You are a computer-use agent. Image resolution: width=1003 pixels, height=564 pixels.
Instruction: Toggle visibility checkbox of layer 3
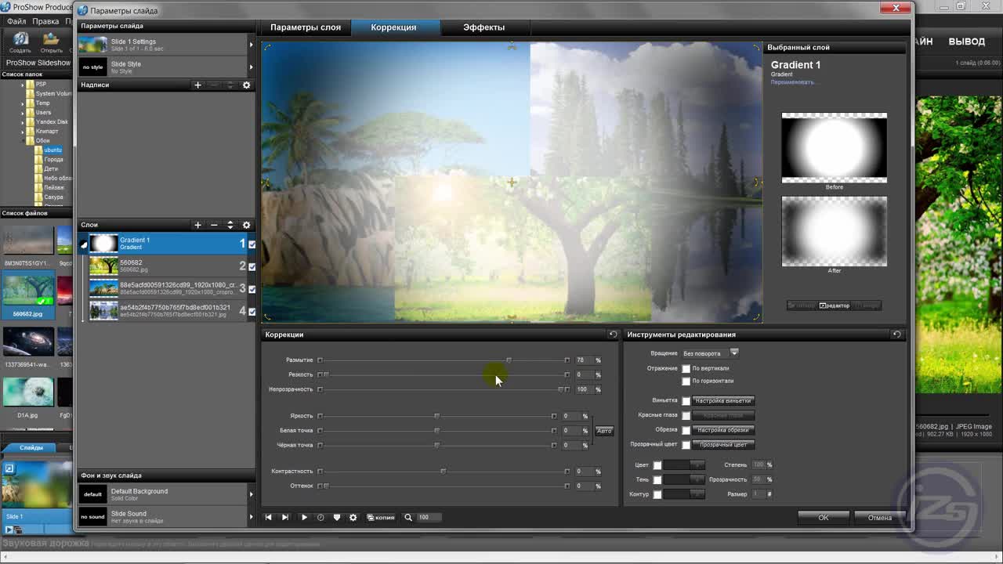pos(252,289)
